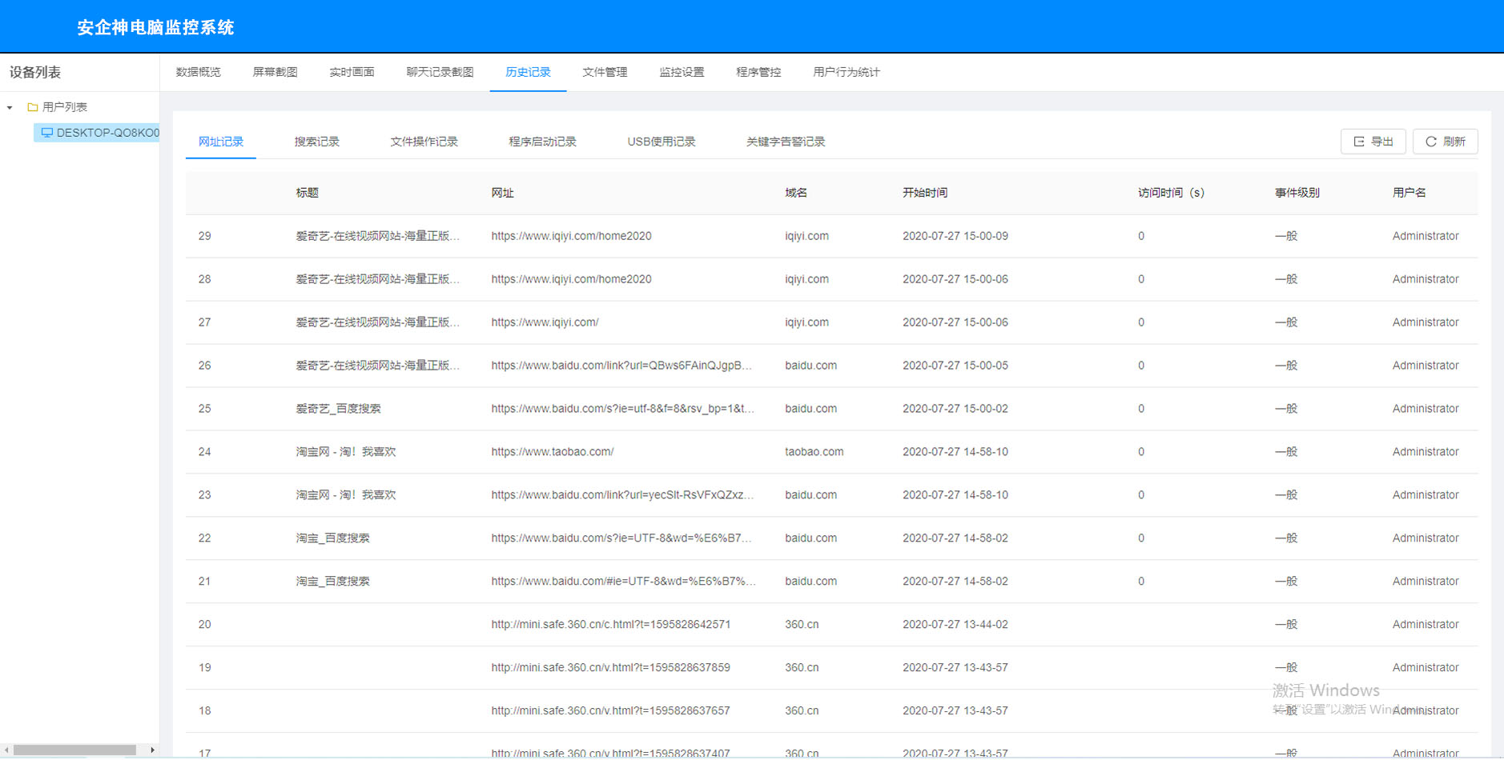The image size is (1504, 760).
Task: Select the 历史记录 tab
Action: [x=528, y=72]
